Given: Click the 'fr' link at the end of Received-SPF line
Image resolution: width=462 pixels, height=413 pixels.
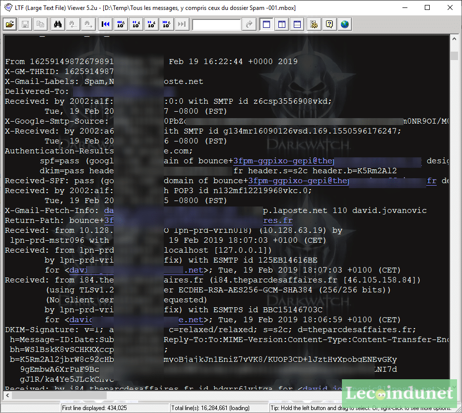Looking at the screenshot, I should (x=432, y=181).
